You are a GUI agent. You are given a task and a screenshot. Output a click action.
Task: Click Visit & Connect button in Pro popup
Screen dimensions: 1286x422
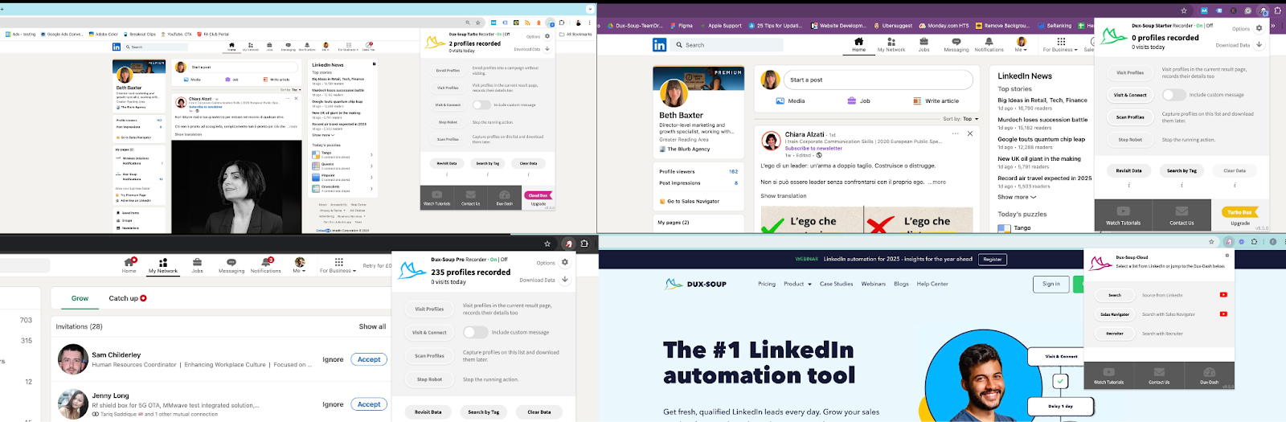tap(429, 332)
